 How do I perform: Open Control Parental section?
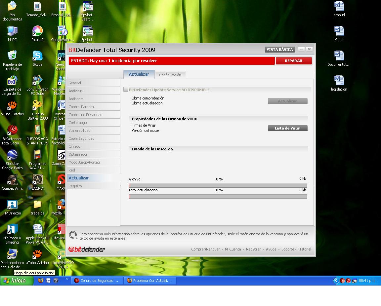pyautogui.click(x=94, y=107)
